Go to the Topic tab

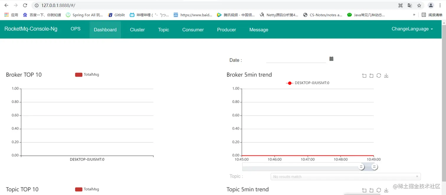click(x=163, y=30)
